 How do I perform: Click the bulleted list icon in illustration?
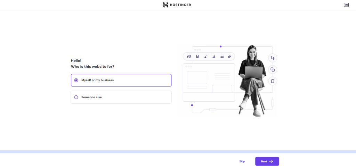pyautogui.click(x=222, y=56)
